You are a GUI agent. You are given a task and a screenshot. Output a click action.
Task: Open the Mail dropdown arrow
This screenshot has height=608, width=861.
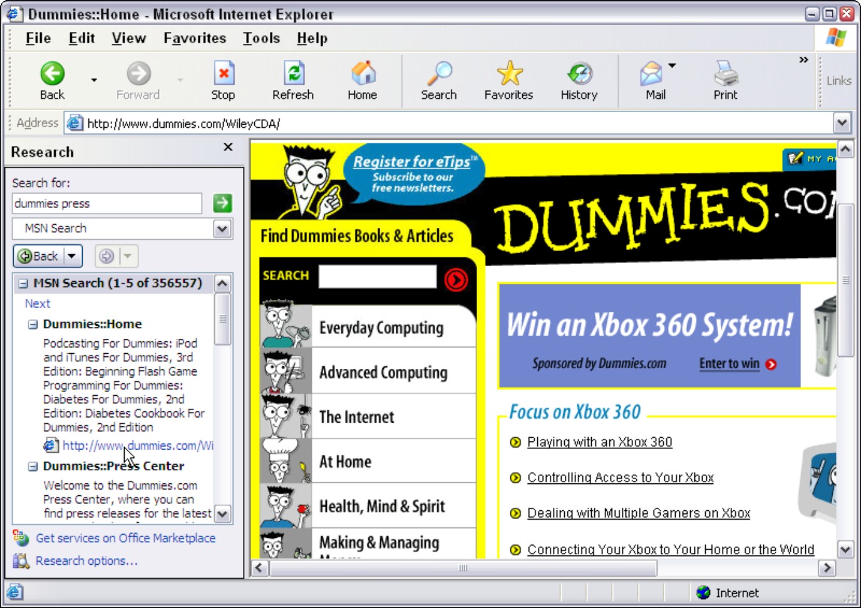672,65
